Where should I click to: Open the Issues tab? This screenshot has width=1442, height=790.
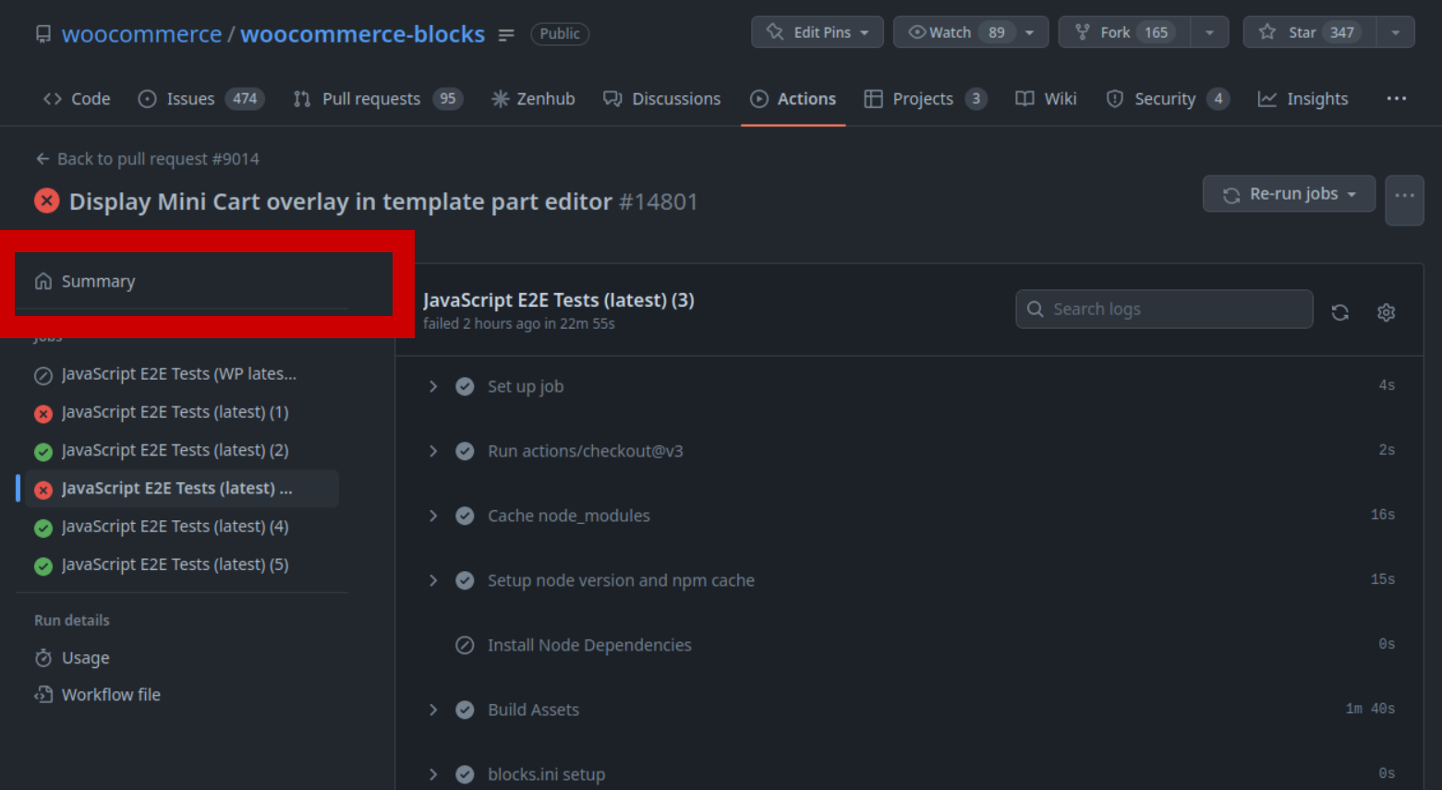coord(200,99)
